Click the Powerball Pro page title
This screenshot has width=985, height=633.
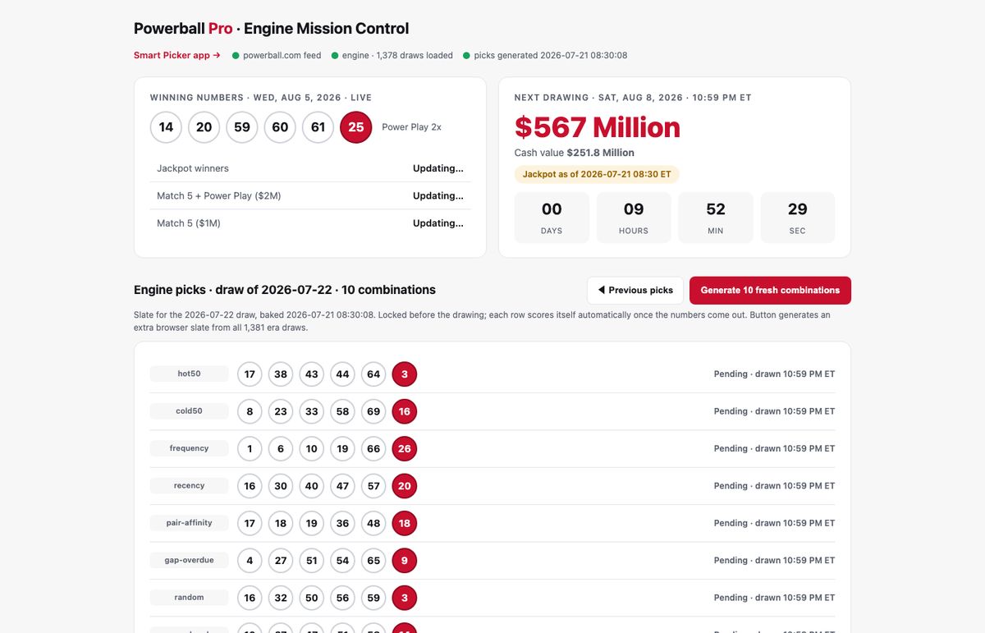tap(271, 29)
